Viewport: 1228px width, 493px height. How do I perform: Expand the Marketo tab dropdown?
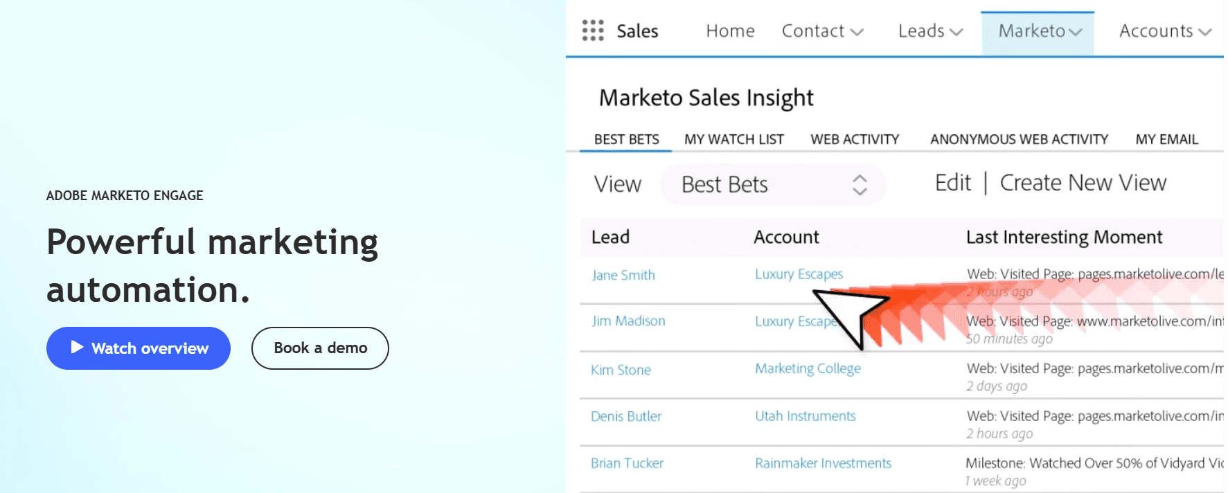point(1075,31)
